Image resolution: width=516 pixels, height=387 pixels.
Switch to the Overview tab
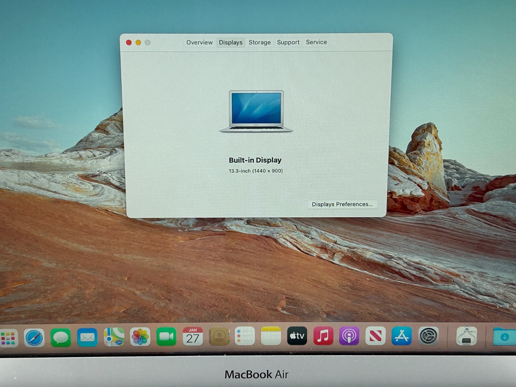tap(199, 42)
